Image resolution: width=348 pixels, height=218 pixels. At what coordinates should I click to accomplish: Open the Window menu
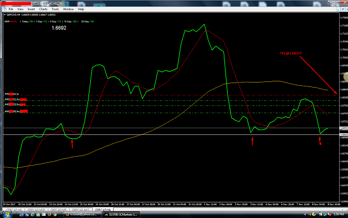(68, 9)
